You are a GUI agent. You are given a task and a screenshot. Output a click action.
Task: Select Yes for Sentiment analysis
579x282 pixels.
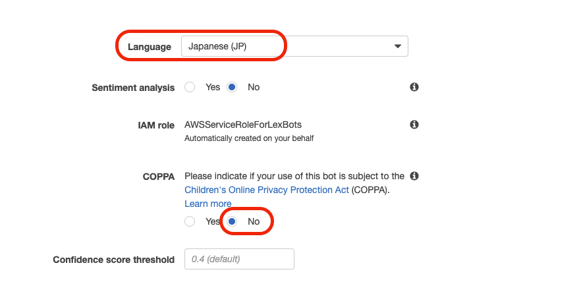click(190, 88)
